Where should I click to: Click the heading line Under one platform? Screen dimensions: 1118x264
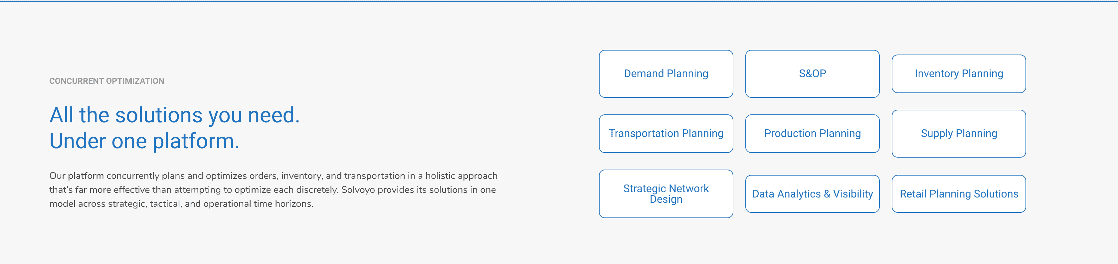coord(144,141)
